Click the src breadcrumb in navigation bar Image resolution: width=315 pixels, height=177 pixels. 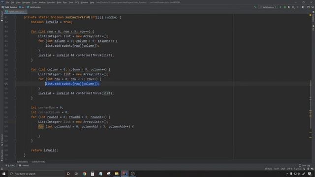click(22, 7)
